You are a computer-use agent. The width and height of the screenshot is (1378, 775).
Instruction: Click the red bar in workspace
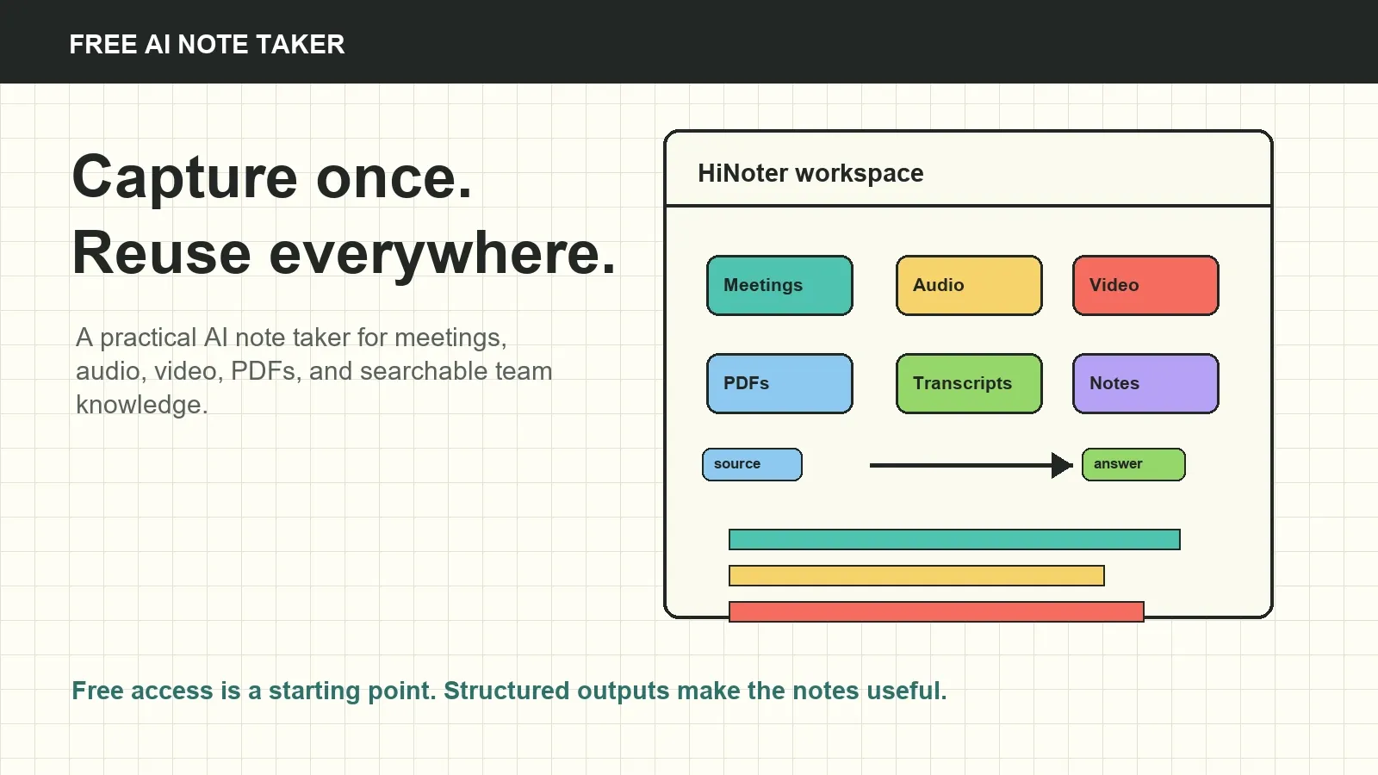936,611
